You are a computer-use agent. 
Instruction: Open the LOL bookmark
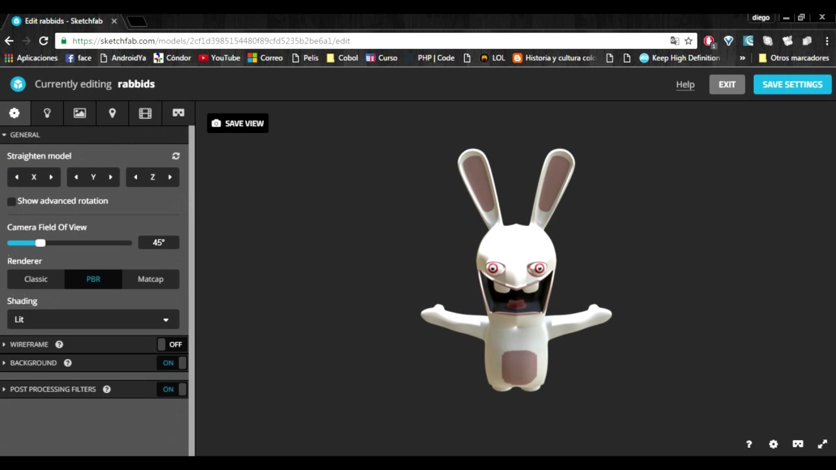coord(492,58)
